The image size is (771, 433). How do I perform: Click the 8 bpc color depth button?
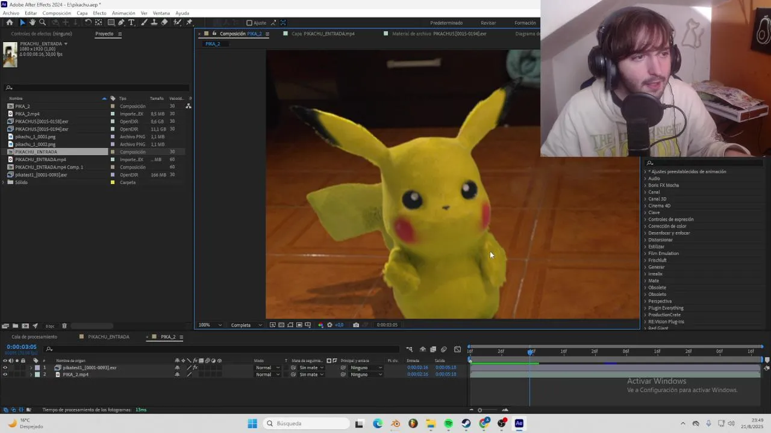click(49, 326)
